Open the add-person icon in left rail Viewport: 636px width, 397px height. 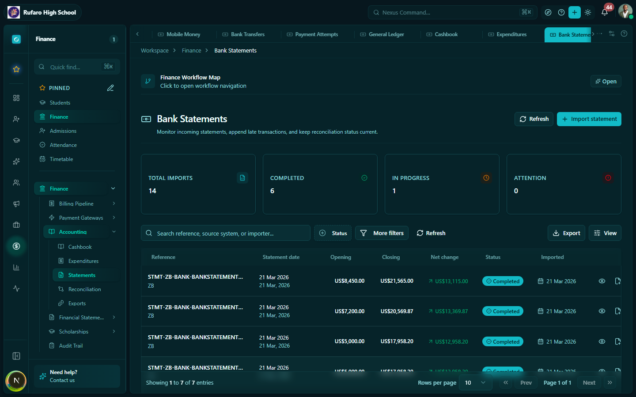click(16, 119)
